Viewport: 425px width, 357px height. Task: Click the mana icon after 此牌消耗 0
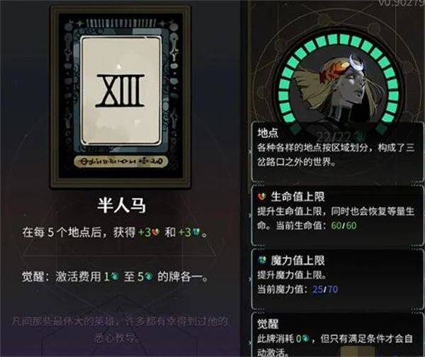pos(305,338)
